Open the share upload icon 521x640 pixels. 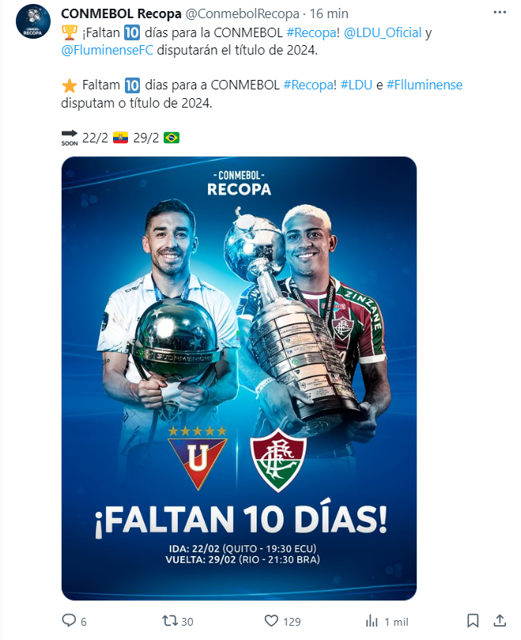tap(500, 621)
